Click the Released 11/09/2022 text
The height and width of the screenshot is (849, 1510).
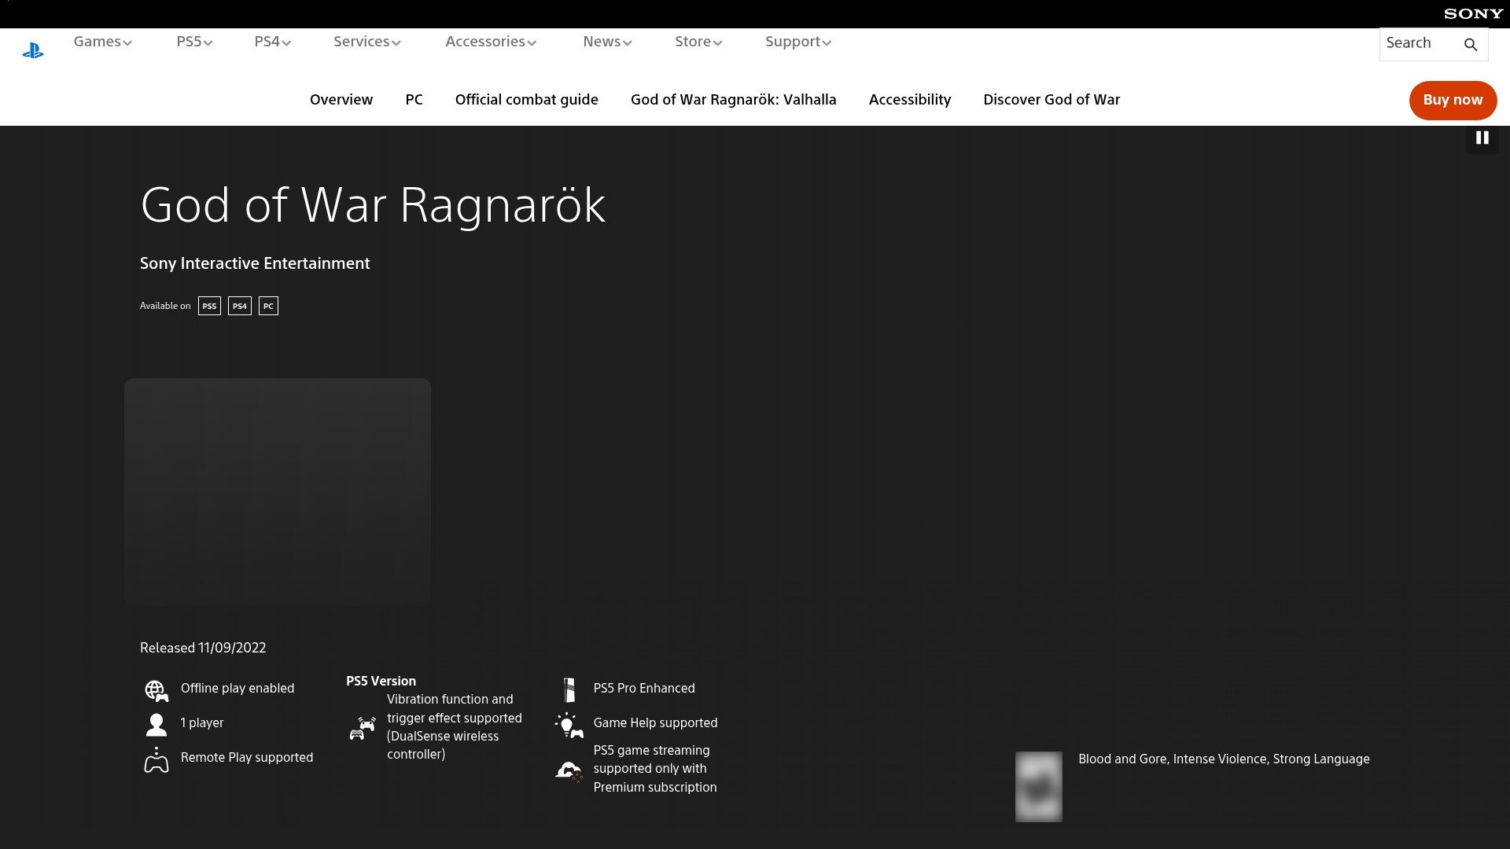tap(203, 648)
